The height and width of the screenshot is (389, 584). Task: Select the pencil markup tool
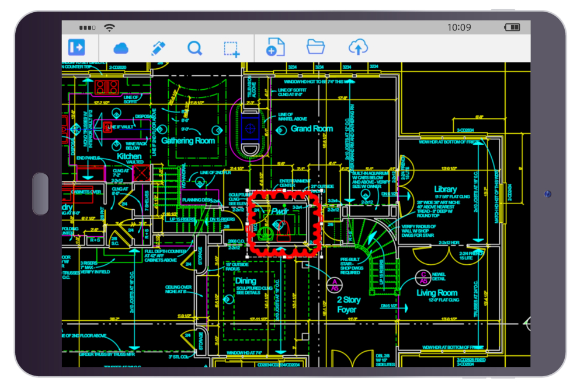click(x=158, y=48)
